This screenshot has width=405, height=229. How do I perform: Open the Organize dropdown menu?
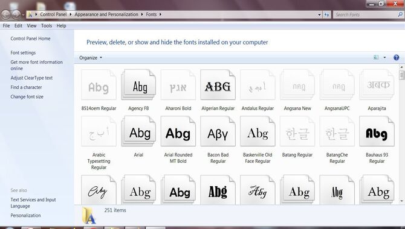tap(91, 58)
